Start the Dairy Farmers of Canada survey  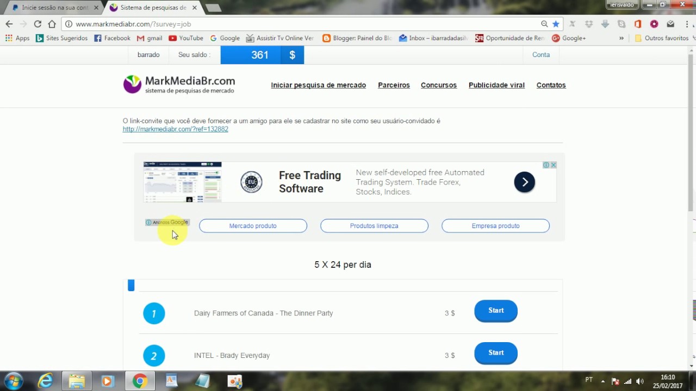[x=496, y=311]
